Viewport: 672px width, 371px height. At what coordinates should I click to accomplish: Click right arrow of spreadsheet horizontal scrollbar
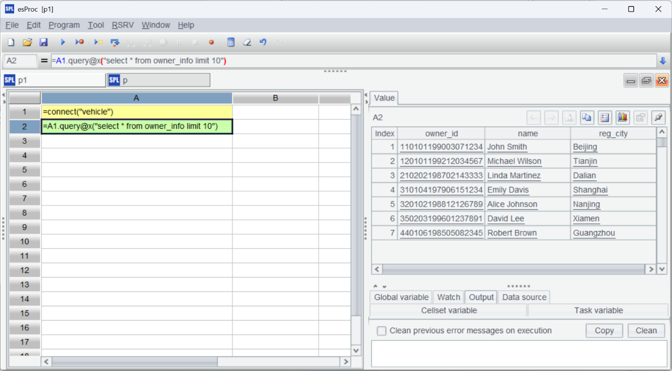(346, 362)
